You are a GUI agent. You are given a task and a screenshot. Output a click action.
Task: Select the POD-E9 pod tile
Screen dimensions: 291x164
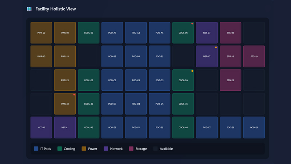[x=254, y=128]
